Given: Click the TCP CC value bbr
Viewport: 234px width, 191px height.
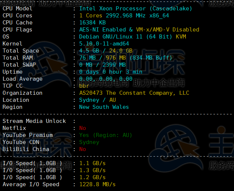Looking at the screenshot, I should click(84, 86).
